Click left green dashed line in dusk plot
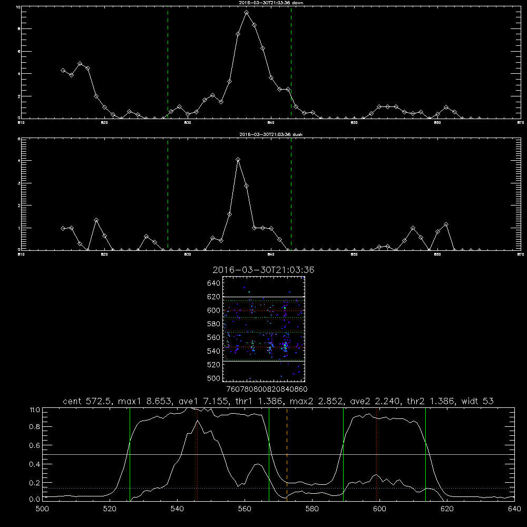This screenshot has height=527, width=527. [168, 194]
